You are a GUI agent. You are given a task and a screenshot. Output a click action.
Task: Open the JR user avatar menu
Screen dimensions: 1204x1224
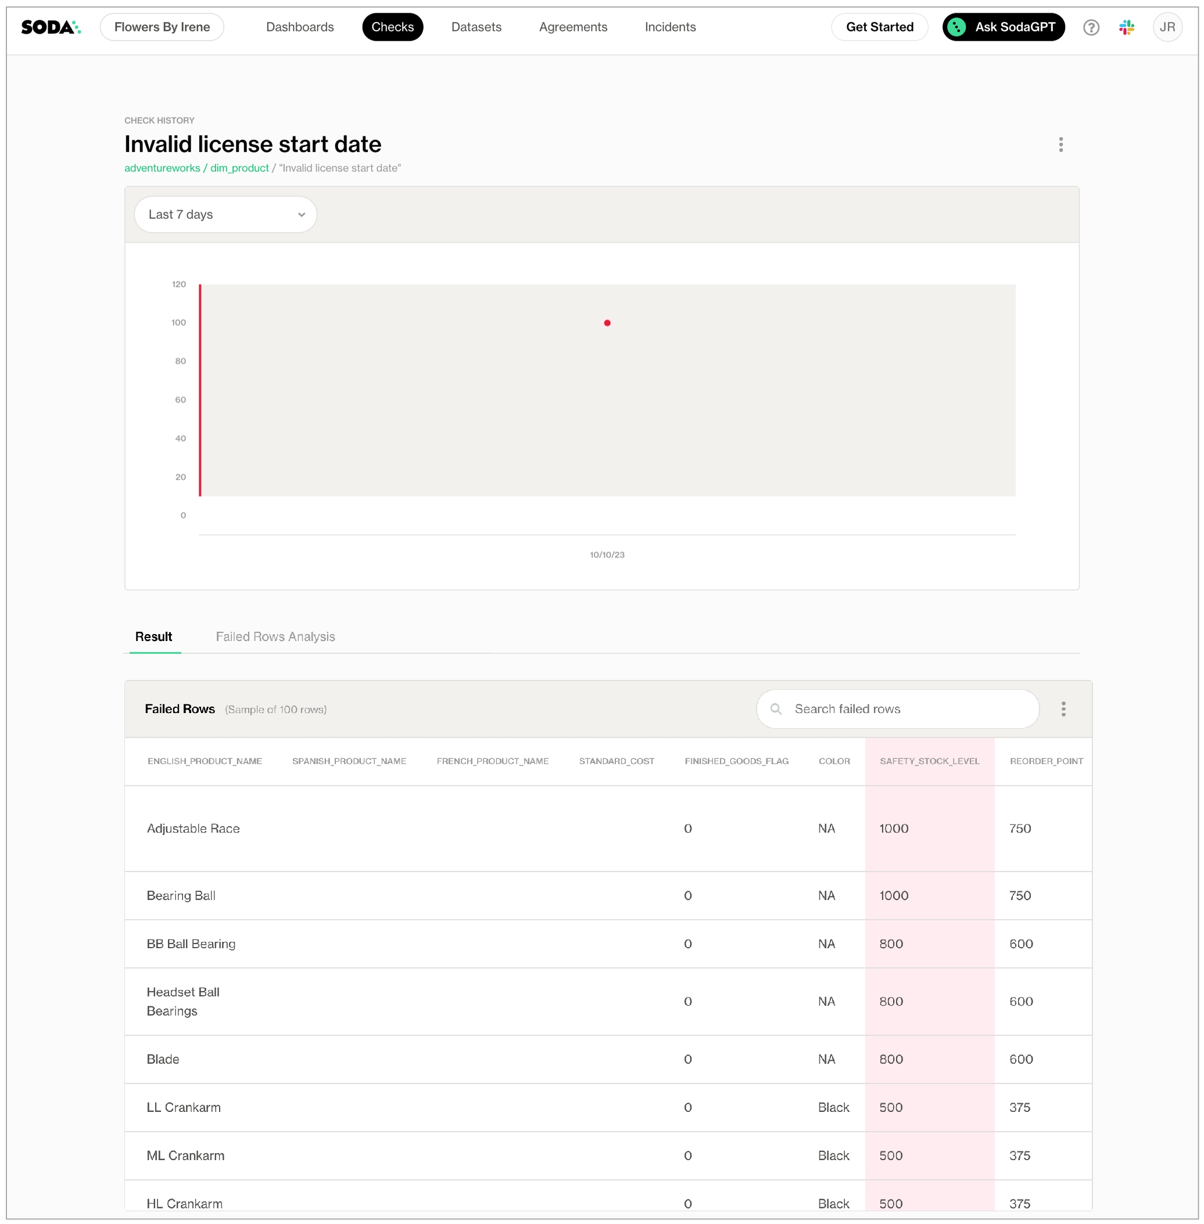[x=1167, y=27]
